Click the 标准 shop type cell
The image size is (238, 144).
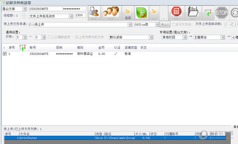(128, 54)
